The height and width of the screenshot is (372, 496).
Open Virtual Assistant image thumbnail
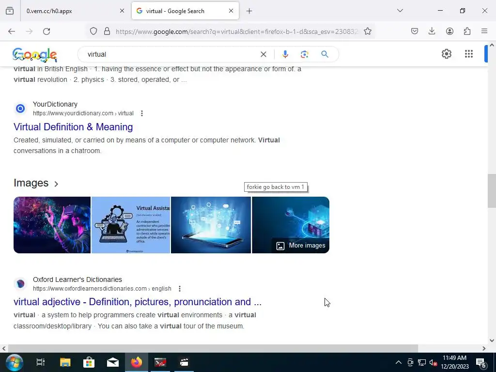coord(131,225)
